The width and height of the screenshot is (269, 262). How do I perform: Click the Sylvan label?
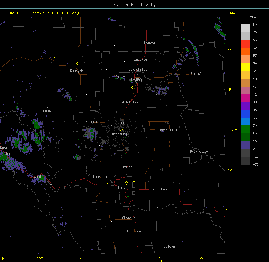(x=122, y=76)
